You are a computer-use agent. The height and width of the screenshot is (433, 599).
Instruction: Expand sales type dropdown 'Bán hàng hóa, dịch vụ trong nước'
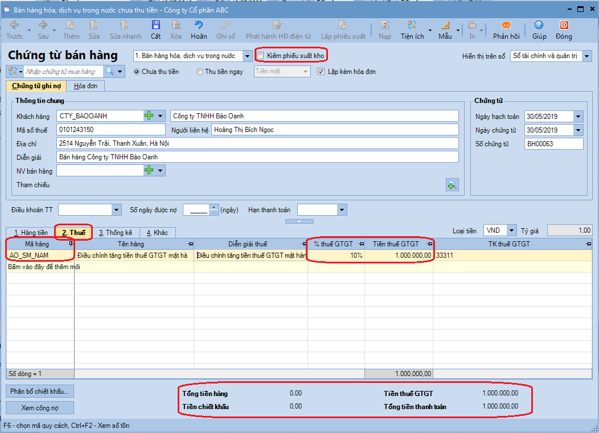tap(247, 56)
